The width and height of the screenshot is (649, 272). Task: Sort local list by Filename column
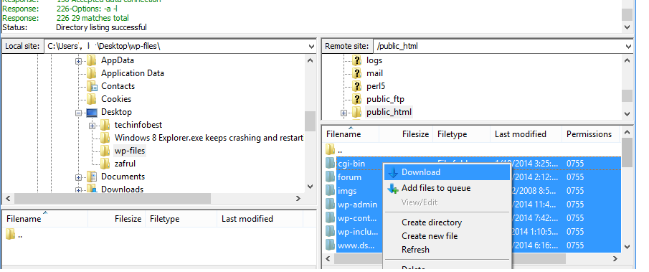point(44,219)
